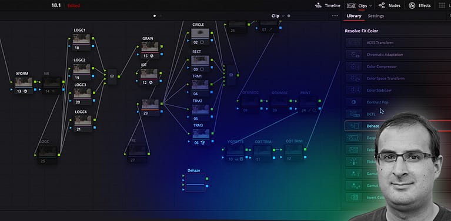Viewport: 451px width, 221px height.
Task: Click the green output of GRAIN node
Action: (x=162, y=46)
